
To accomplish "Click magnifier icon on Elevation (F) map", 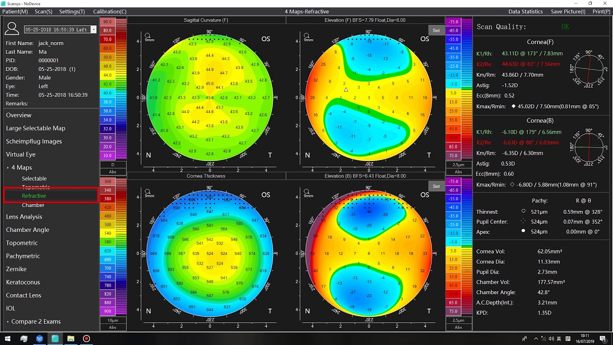I will pos(306,36).
